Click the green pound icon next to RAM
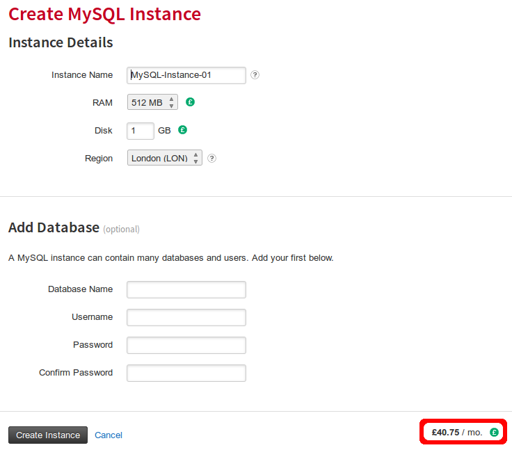The image size is (512, 450). [190, 102]
